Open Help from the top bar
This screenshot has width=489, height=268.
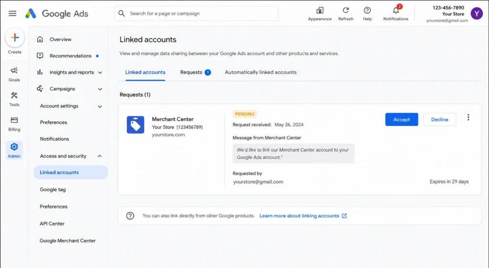[x=367, y=10]
